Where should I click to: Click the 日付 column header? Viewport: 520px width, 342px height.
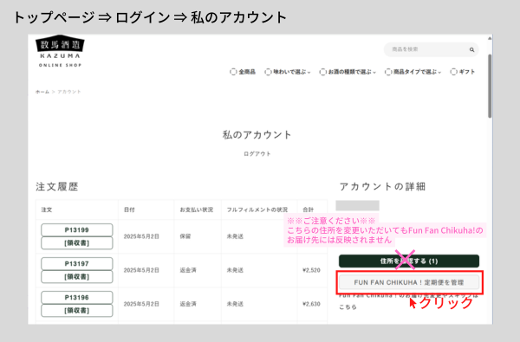[129, 210]
